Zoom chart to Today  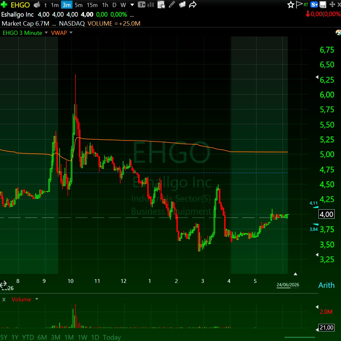coord(112,337)
